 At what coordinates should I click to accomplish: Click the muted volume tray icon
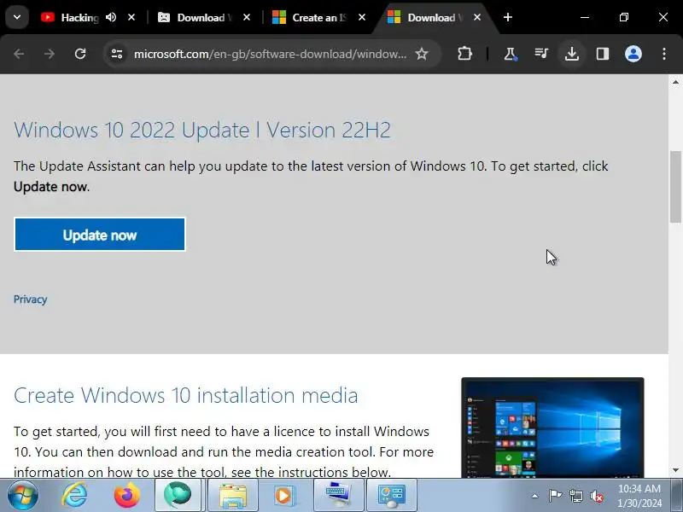pos(597,496)
